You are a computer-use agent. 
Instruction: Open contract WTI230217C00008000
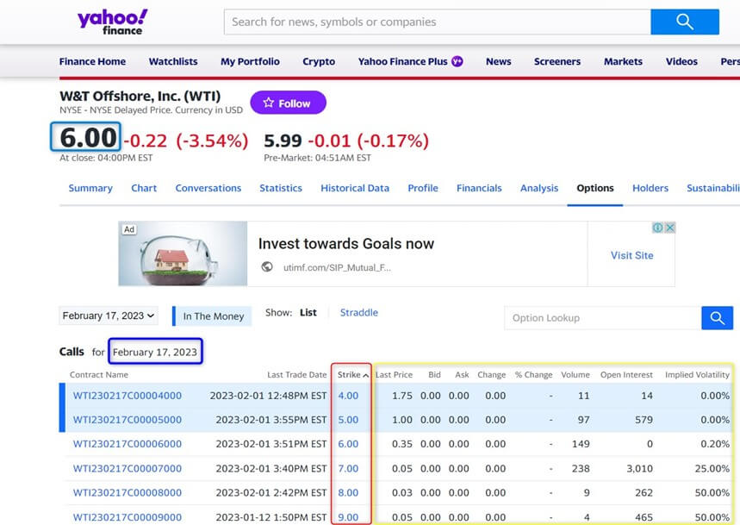127,492
